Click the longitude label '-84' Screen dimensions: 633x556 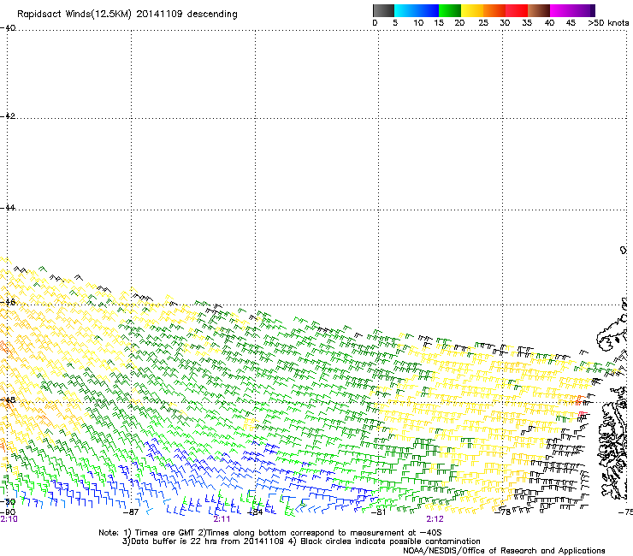point(255,512)
